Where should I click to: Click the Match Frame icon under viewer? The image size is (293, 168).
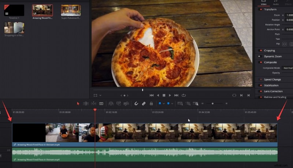(x=234, y=95)
